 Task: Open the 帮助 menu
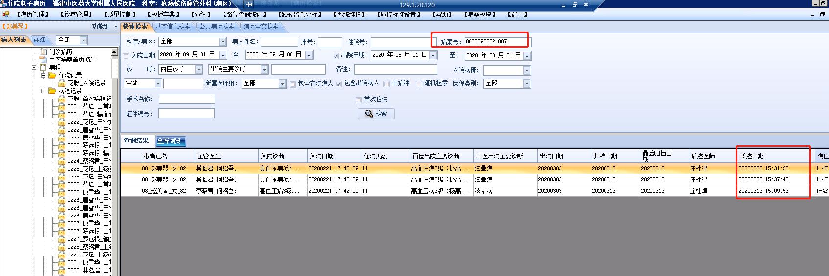[x=441, y=14]
